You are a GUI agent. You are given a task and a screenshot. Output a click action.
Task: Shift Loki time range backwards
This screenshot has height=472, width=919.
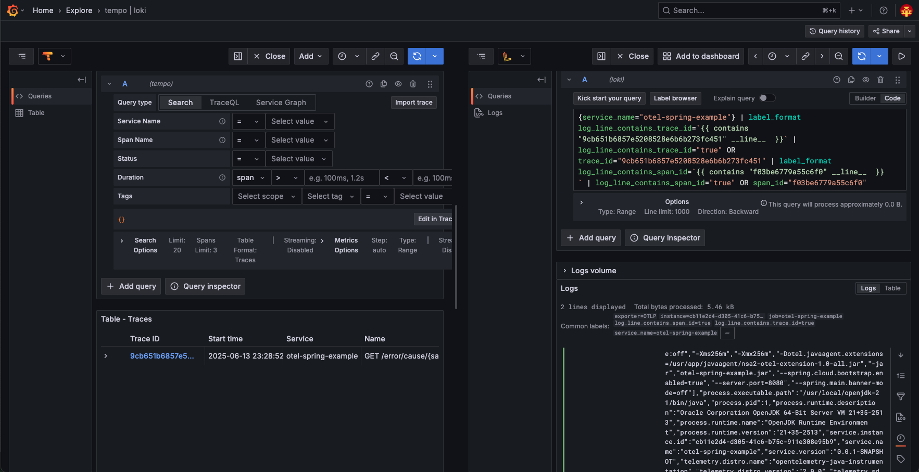(756, 56)
